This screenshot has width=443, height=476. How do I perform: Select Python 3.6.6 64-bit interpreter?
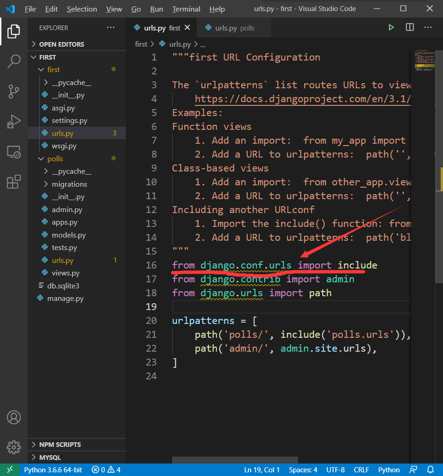53,470
